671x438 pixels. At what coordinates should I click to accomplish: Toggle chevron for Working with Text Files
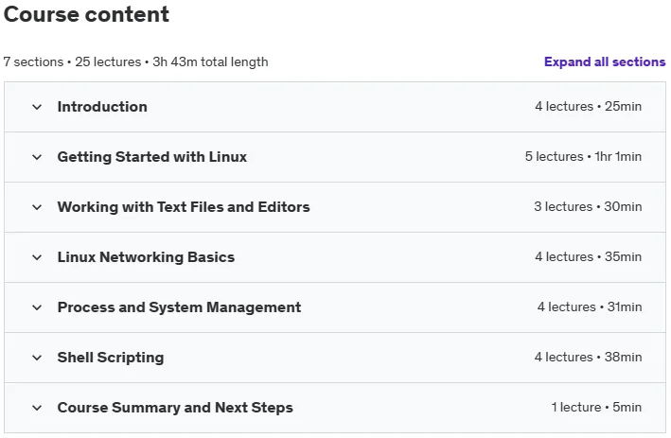[x=37, y=207]
